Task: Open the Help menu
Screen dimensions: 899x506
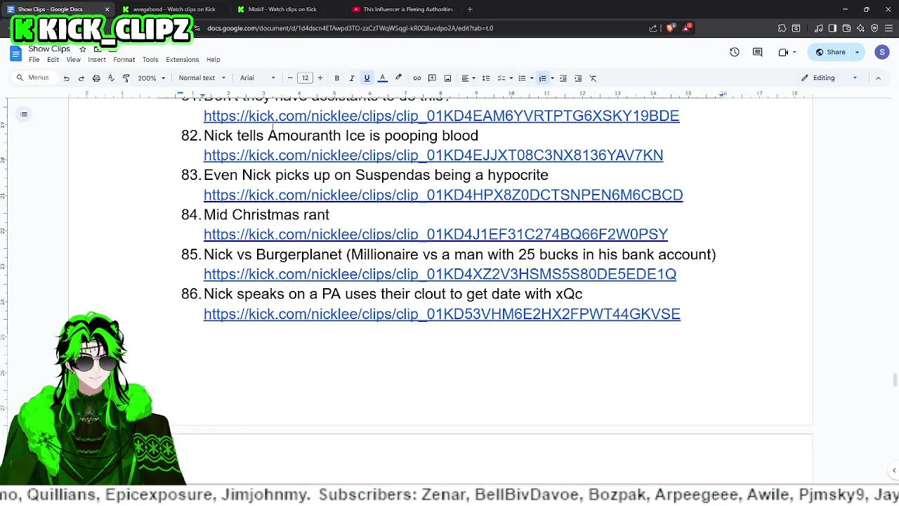Action: pos(213,60)
